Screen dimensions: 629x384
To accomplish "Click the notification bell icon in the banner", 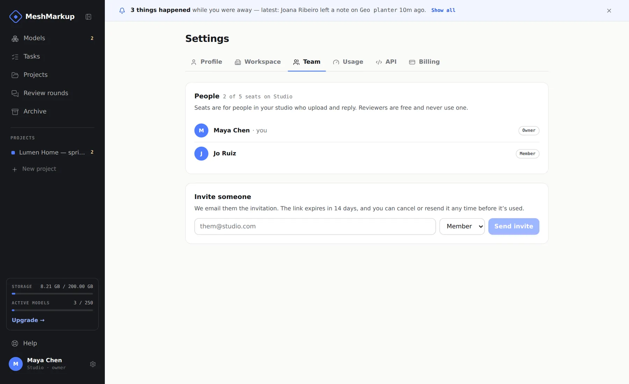I will (x=122, y=10).
